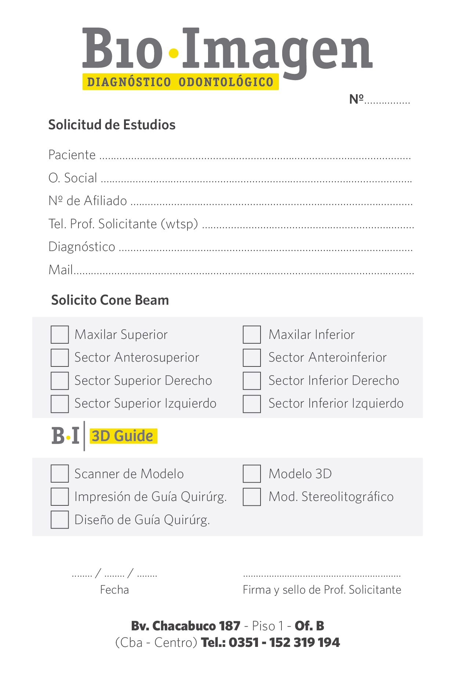Tick Impresión de Guía Quirúrg. checkbox
Viewport: 455px width, 673px height.
[60, 497]
